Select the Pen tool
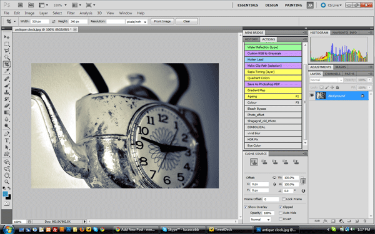 click(x=7, y=134)
